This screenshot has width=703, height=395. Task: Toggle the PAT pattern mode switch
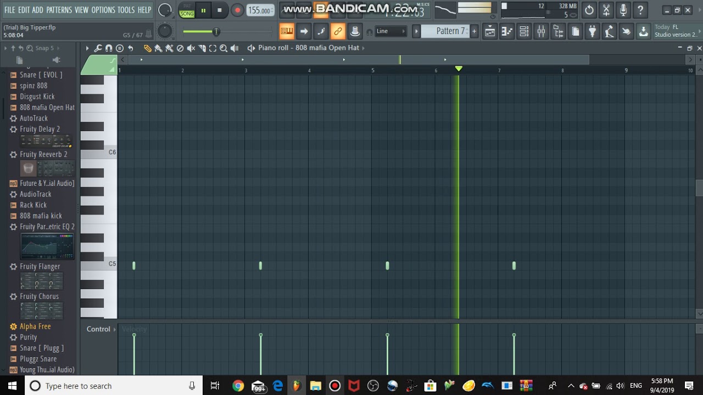[187, 7]
